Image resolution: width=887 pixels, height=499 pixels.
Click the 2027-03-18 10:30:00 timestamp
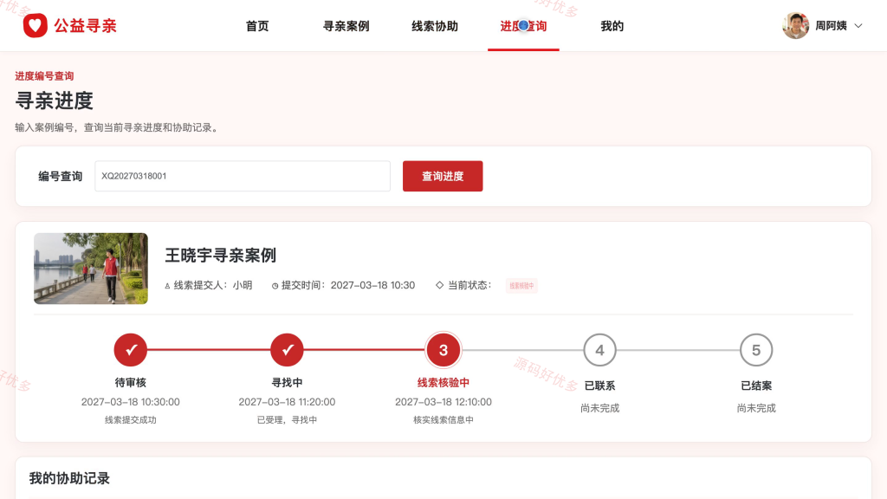tap(131, 402)
